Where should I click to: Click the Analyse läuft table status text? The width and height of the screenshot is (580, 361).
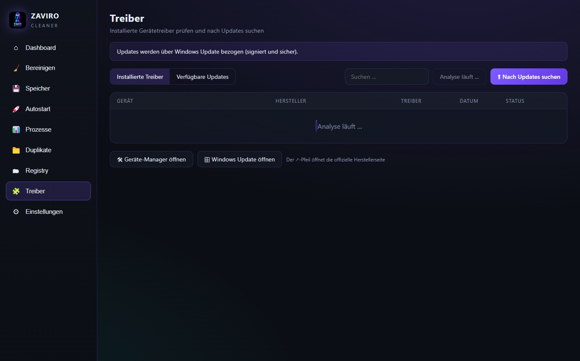pos(340,126)
